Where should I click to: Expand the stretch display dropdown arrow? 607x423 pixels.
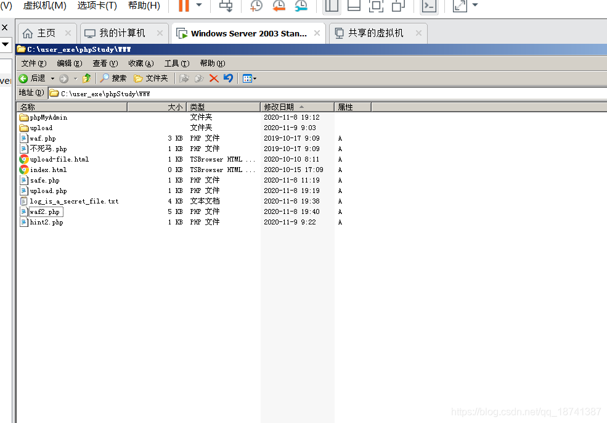475,5
